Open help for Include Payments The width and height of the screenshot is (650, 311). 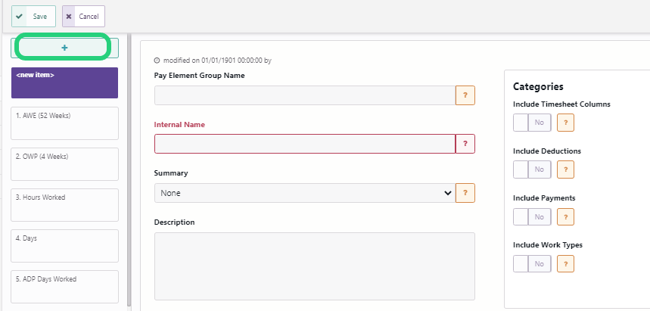pos(565,216)
